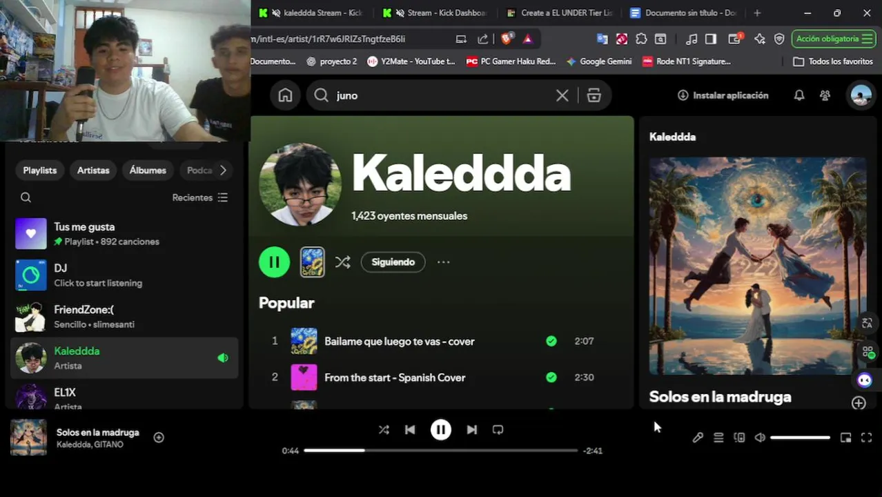
Task: Filter library by Álbumes
Action: 148,170
